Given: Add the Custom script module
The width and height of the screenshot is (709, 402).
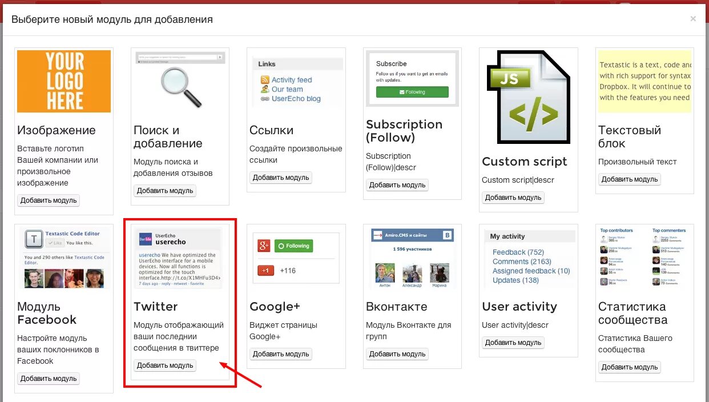Looking at the screenshot, I should click(x=513, y=198).
